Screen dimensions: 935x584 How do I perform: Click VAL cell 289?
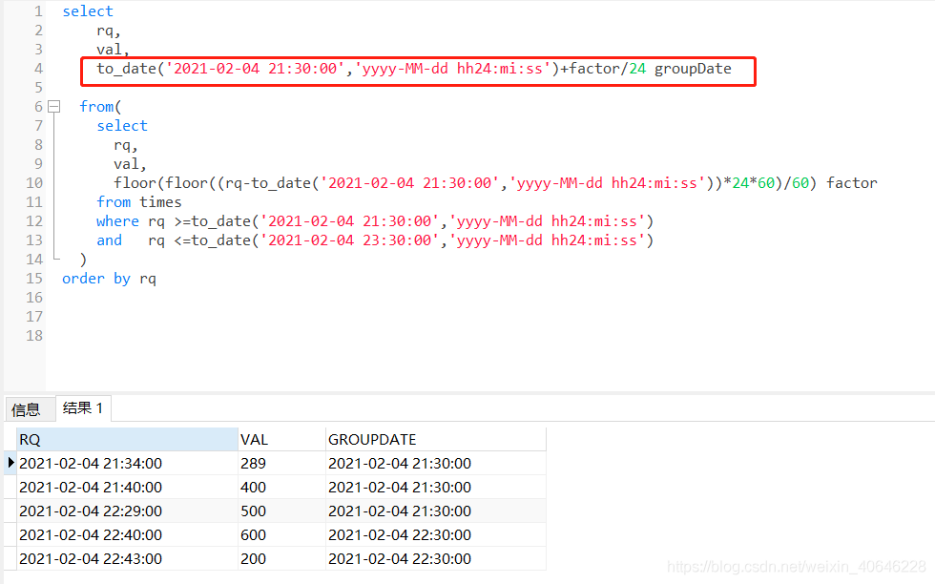[281, 464]
